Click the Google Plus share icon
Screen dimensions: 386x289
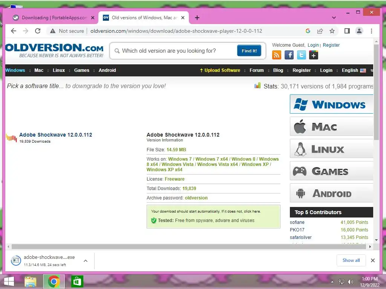314,55
